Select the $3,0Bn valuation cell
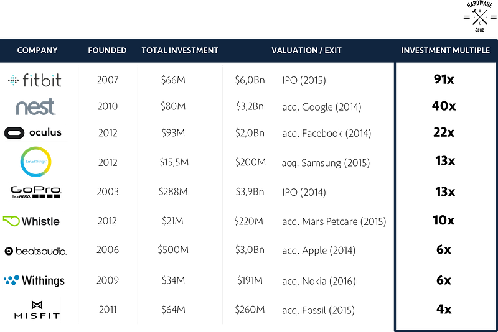Screen dimensions: 498x332 (x=250, y=249)
